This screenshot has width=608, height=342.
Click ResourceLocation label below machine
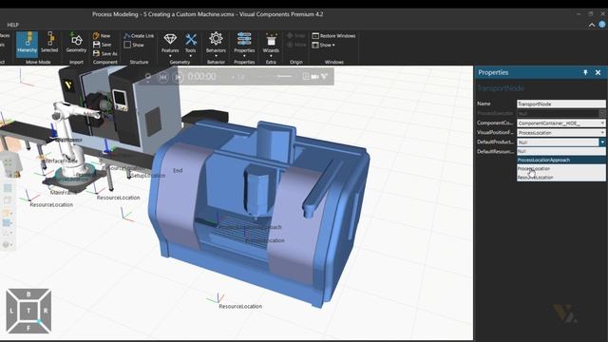click(x=240, y=306)
